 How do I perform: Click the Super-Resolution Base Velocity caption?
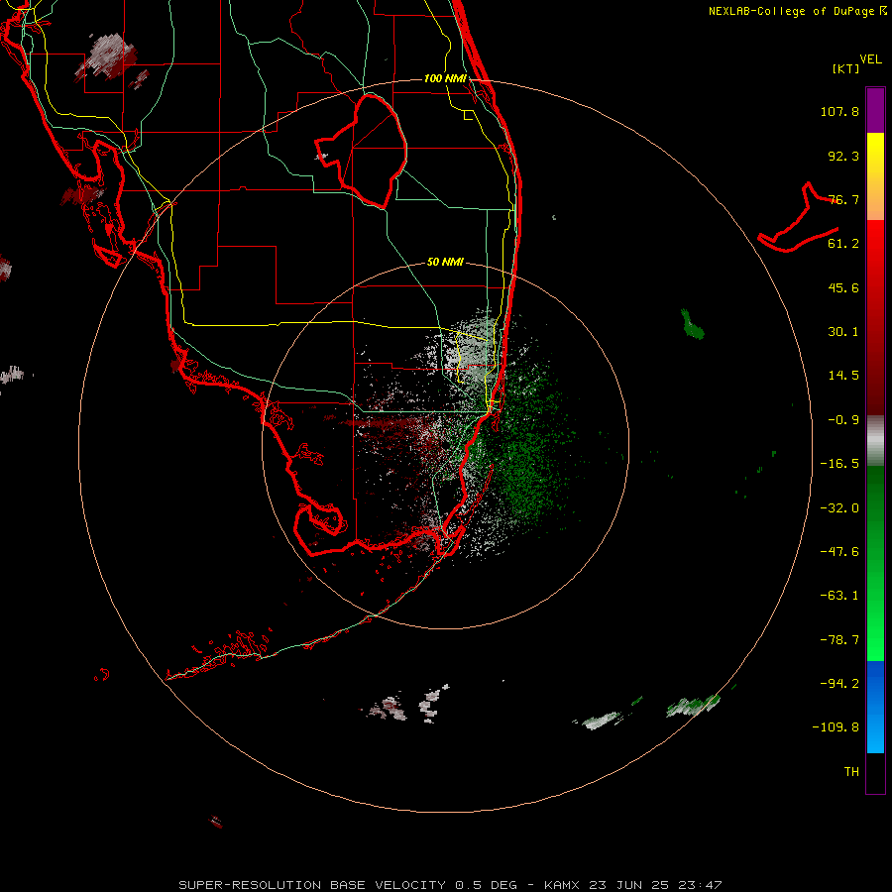(450, 885)
